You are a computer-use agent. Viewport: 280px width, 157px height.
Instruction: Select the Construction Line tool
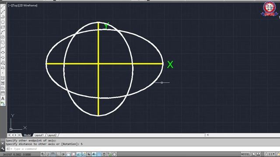[x=3, y=12]
